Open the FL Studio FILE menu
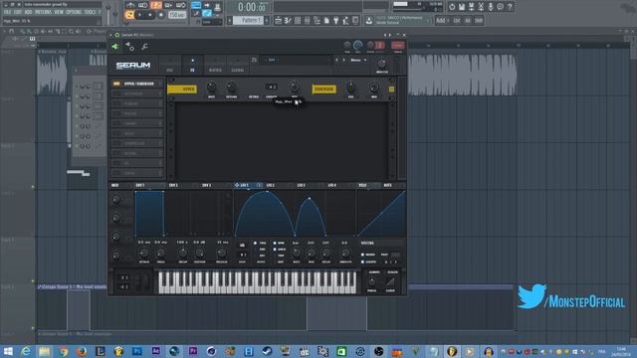This screenshot has height=358, width=637. pyautogui.click(x=7, y=12)
